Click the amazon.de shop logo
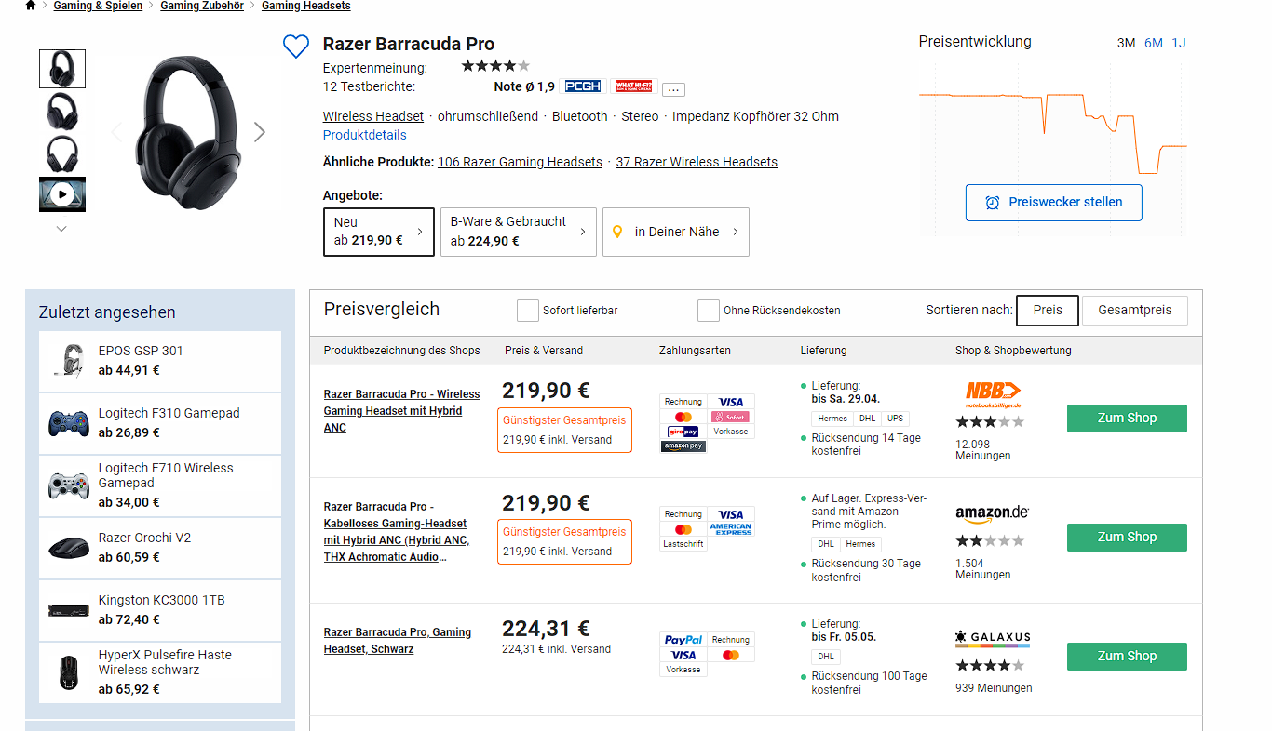The image size is (1272, 731). (992, 514)
